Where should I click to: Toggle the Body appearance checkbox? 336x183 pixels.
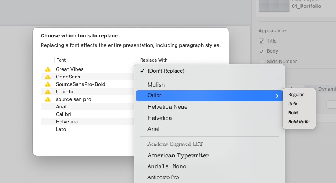click(x=261, y=51)
